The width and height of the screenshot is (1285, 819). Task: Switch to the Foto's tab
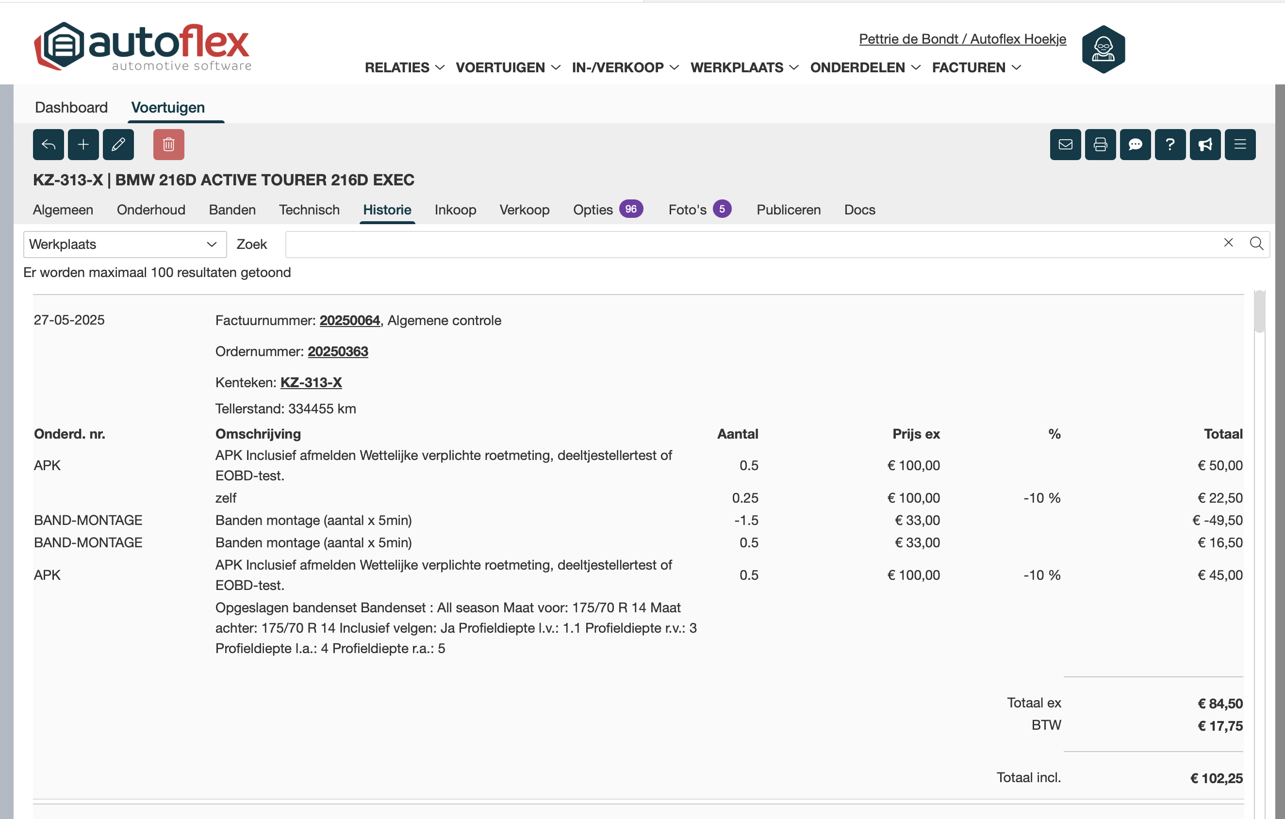coord(687,210)
